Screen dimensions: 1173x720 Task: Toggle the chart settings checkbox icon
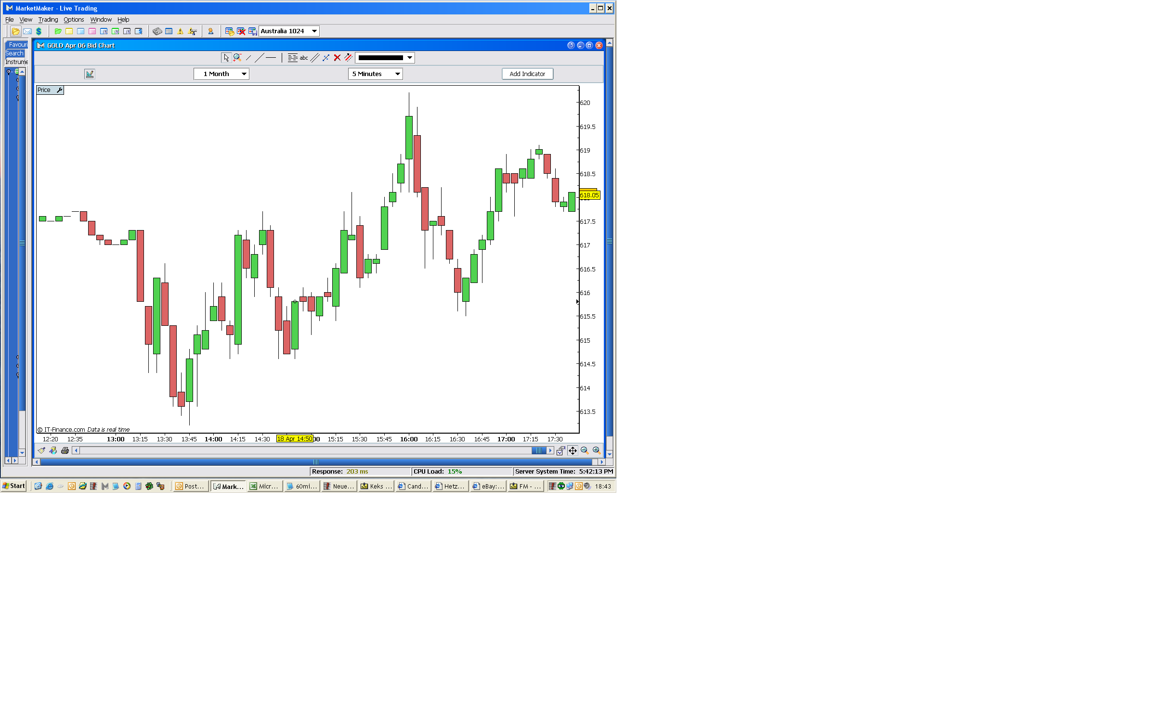pos(560,450)
